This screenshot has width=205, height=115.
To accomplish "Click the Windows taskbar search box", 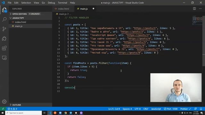I will click(23, 113).
